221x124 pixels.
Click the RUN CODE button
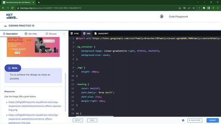(195, 120)
